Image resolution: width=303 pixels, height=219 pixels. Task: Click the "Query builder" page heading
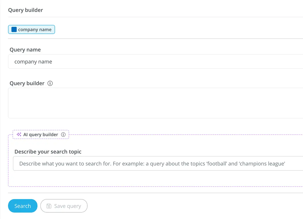click(x=26, y=10)
